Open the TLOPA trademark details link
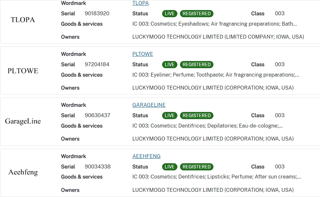The height and width of the screenshot is (197, 320). pos(140,3)
